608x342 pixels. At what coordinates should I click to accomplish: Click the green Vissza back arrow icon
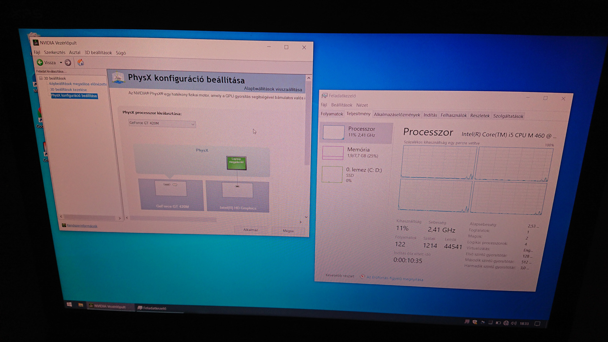[x=40, y=62]
